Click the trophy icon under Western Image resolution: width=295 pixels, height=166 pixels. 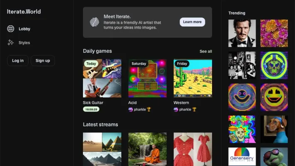coord(194,110)
